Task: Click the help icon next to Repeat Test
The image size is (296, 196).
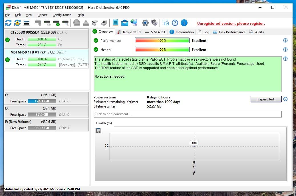Action: [285, 99]
